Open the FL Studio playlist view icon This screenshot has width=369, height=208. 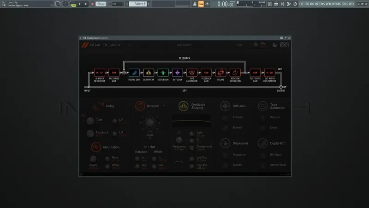point(270,4)
